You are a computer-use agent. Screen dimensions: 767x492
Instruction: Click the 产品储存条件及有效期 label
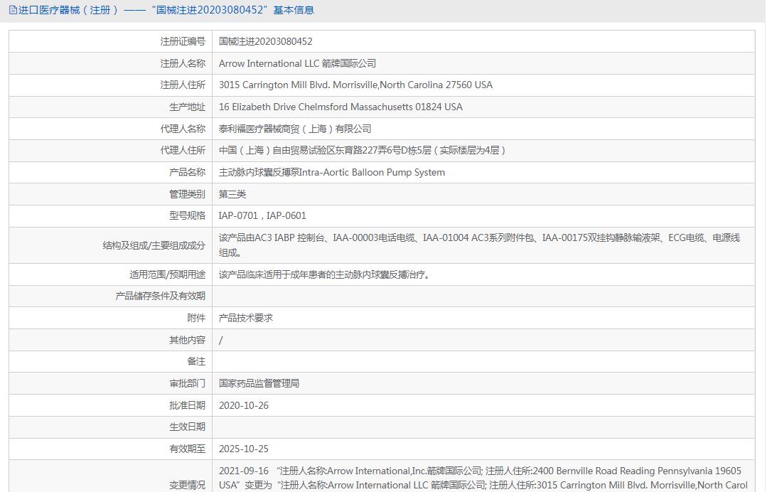pyautogui.click(x=161, y=296)
